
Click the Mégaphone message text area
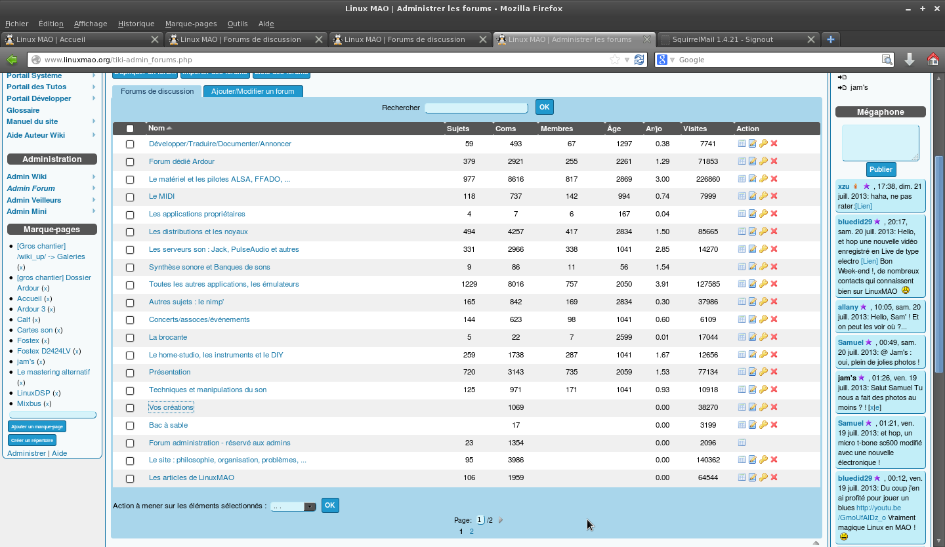tap(881, 142)
